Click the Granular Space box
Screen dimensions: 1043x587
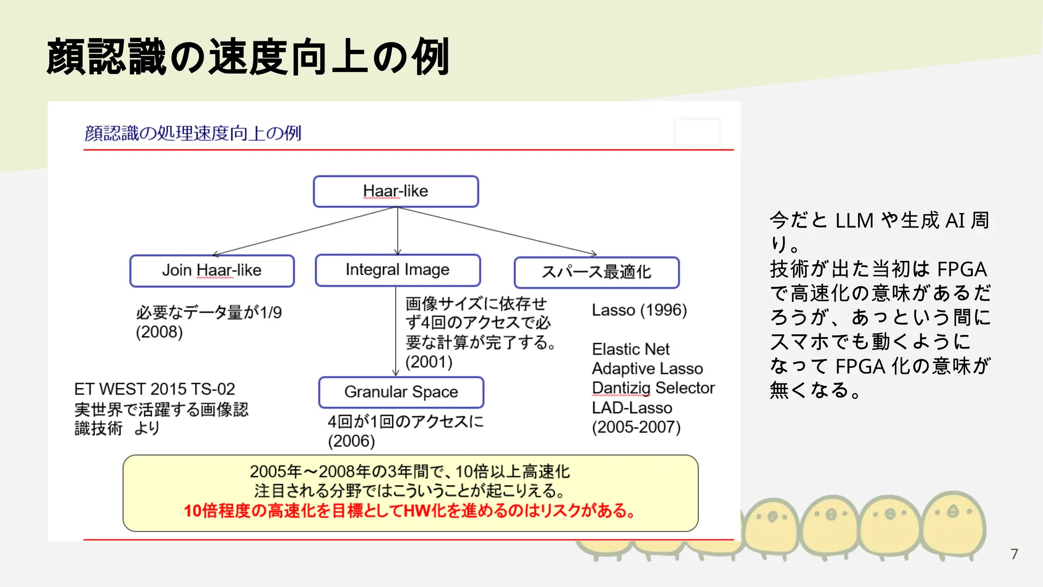tap(401, 392)
